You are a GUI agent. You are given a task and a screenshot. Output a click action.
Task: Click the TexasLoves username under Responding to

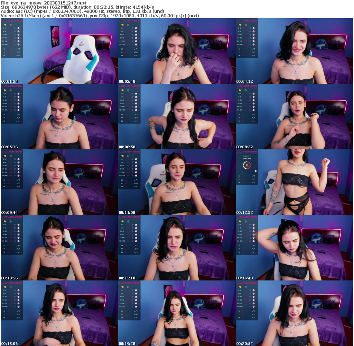[x=247, y=159]
